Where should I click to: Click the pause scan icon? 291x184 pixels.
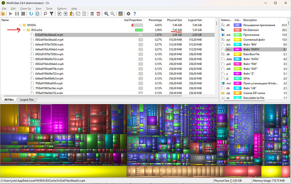pyautogui.click(x=17, y=14)
